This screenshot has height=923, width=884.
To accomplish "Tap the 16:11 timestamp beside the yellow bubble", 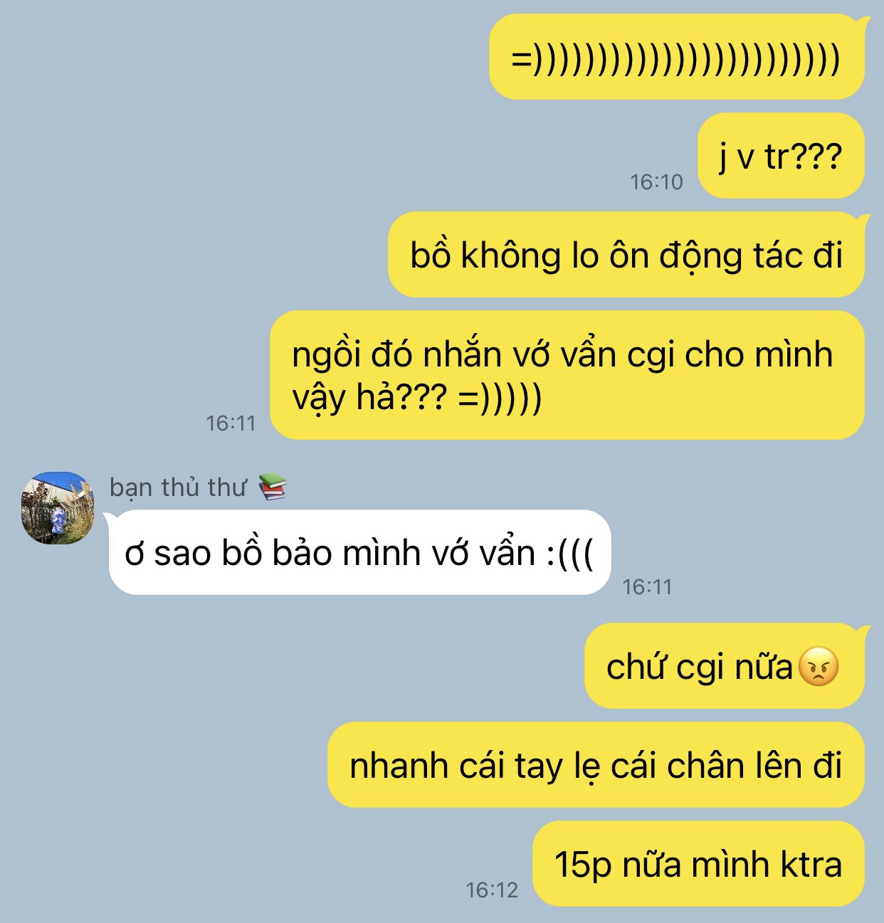I will click(x=231, y=423).
